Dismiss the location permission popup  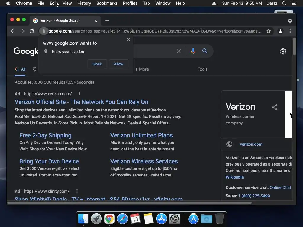[128, 40]
